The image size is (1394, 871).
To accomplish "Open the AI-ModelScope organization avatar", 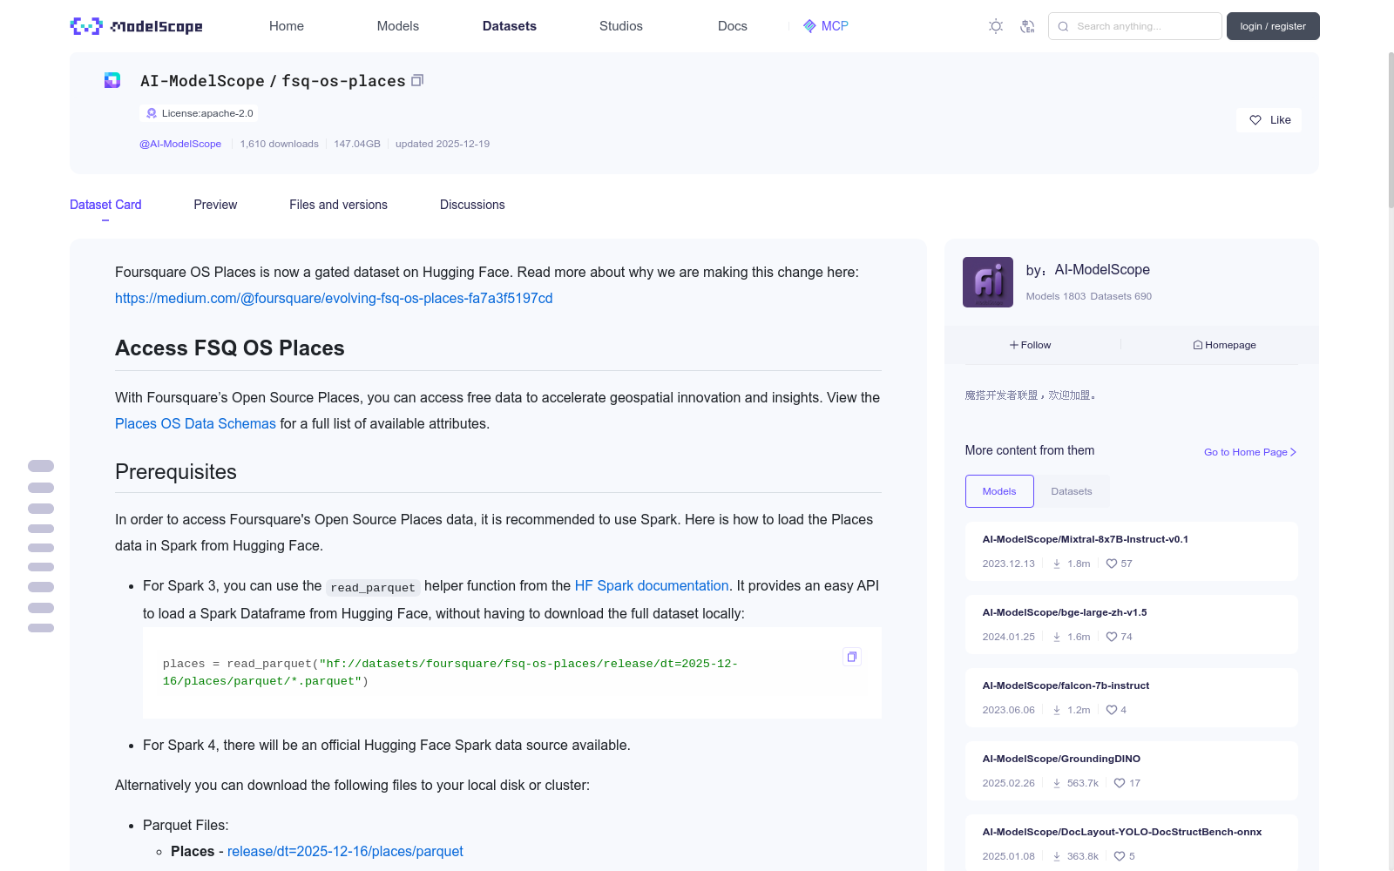I will tap(988, 282).
